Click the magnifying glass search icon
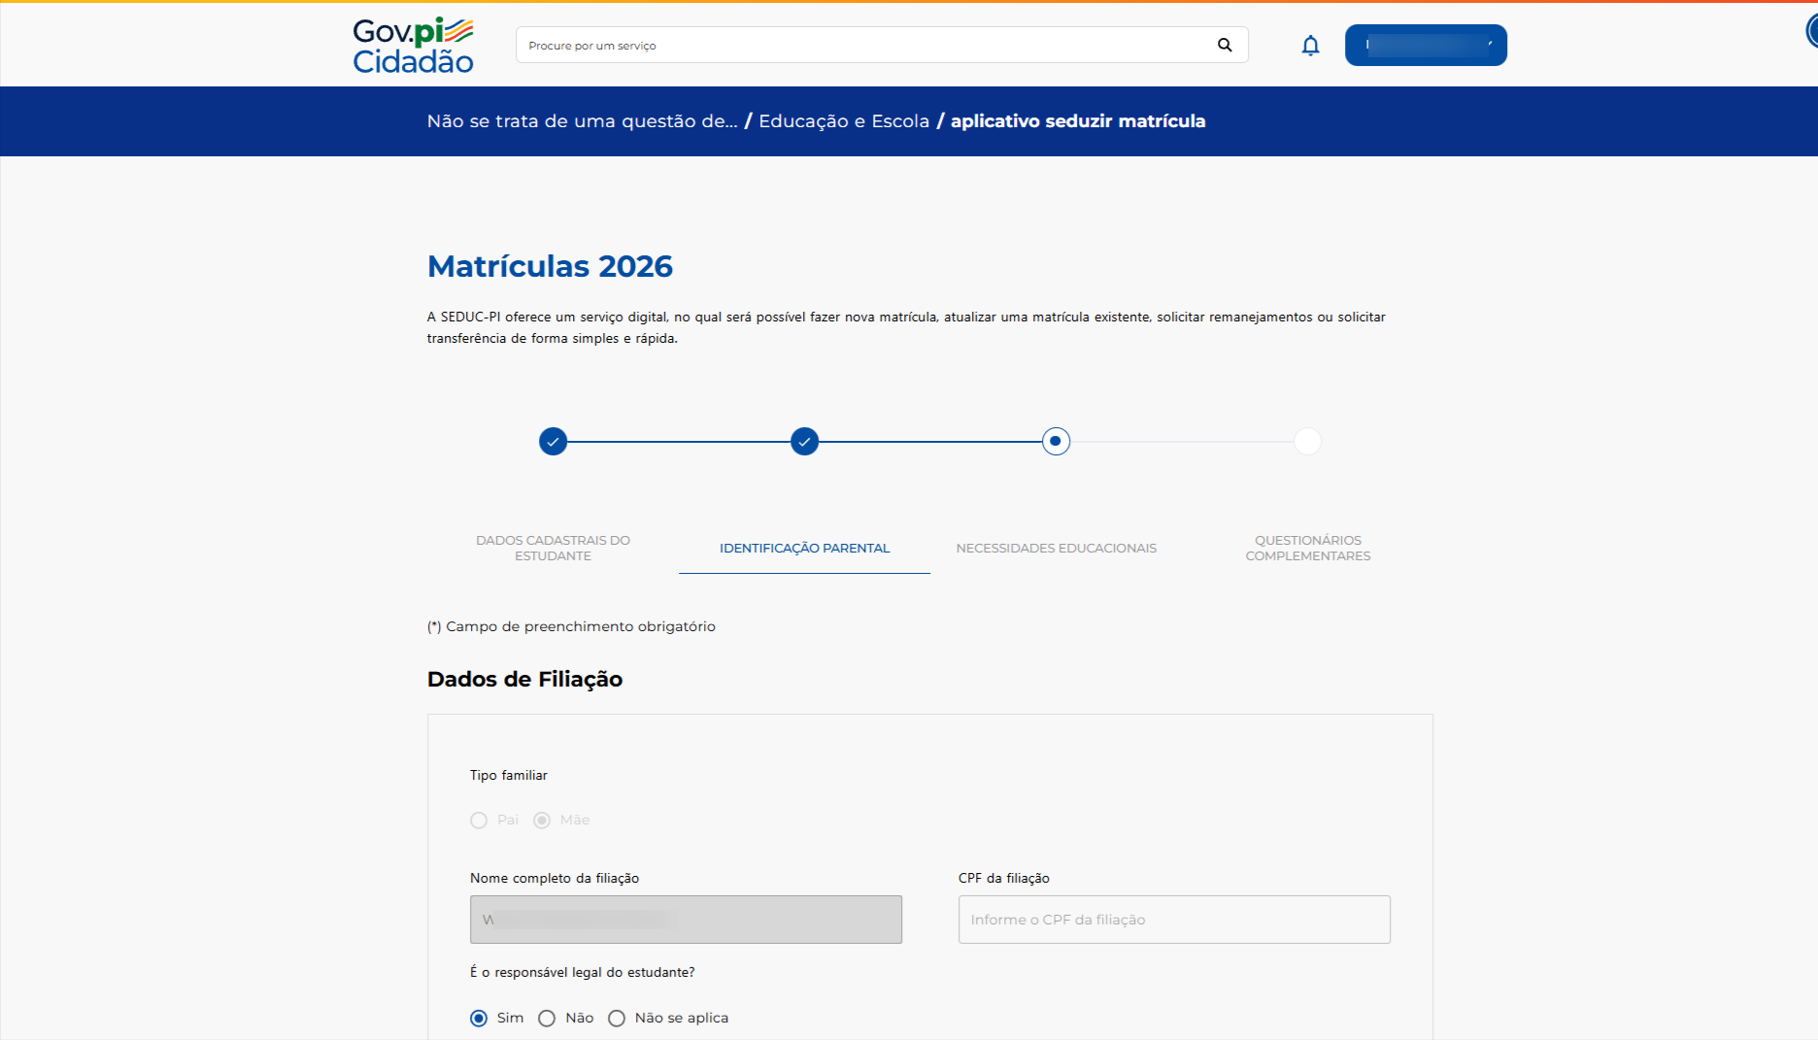Image resolution: width=1818 pixels, height=1040 pixels. pos(1225,45)
